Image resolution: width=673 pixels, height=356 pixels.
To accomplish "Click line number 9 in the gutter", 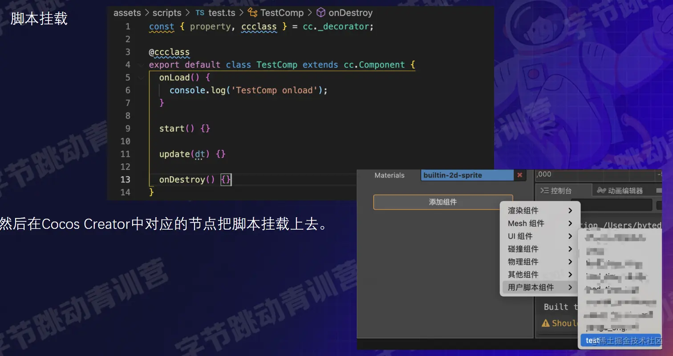I will coord(128,129).
